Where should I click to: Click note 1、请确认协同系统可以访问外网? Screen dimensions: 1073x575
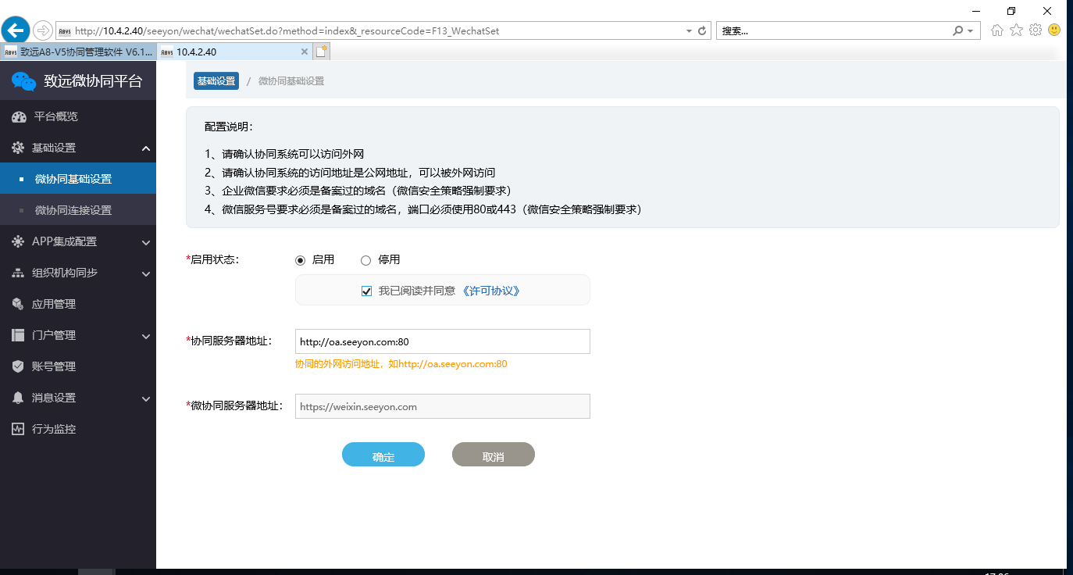point(284,154)
